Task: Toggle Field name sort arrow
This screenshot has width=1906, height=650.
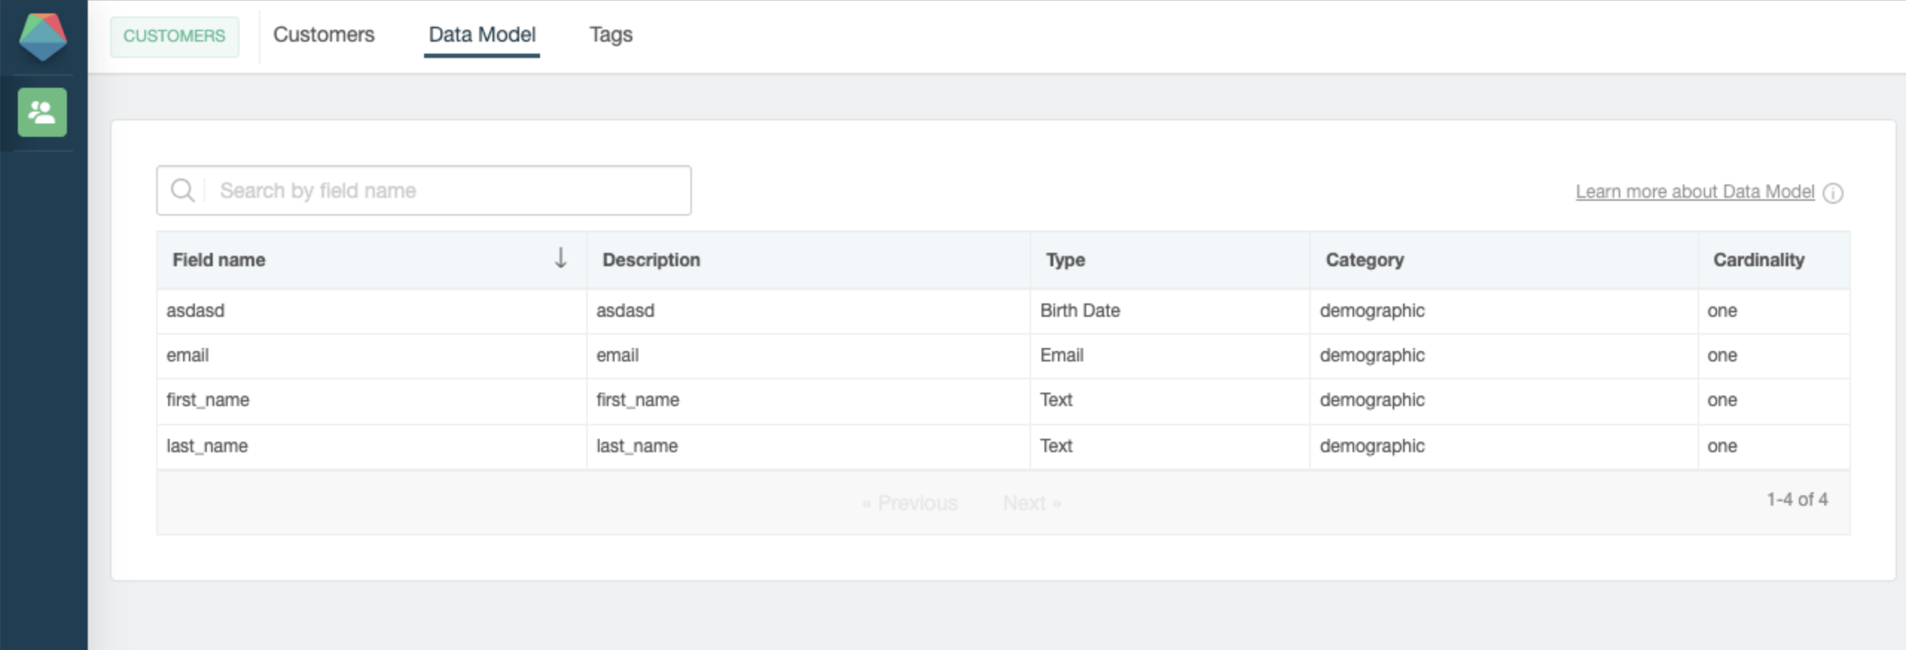Action: (x=561, y=258)
